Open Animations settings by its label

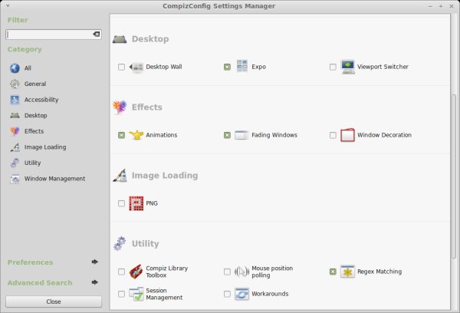tap(162, 135)
